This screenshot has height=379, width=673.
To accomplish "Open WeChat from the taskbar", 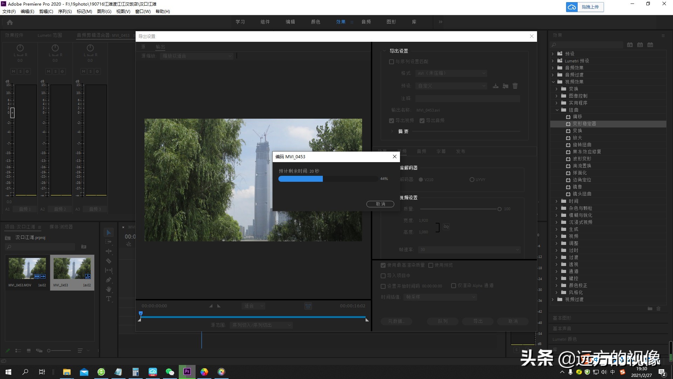I will (x=170, y=372).
